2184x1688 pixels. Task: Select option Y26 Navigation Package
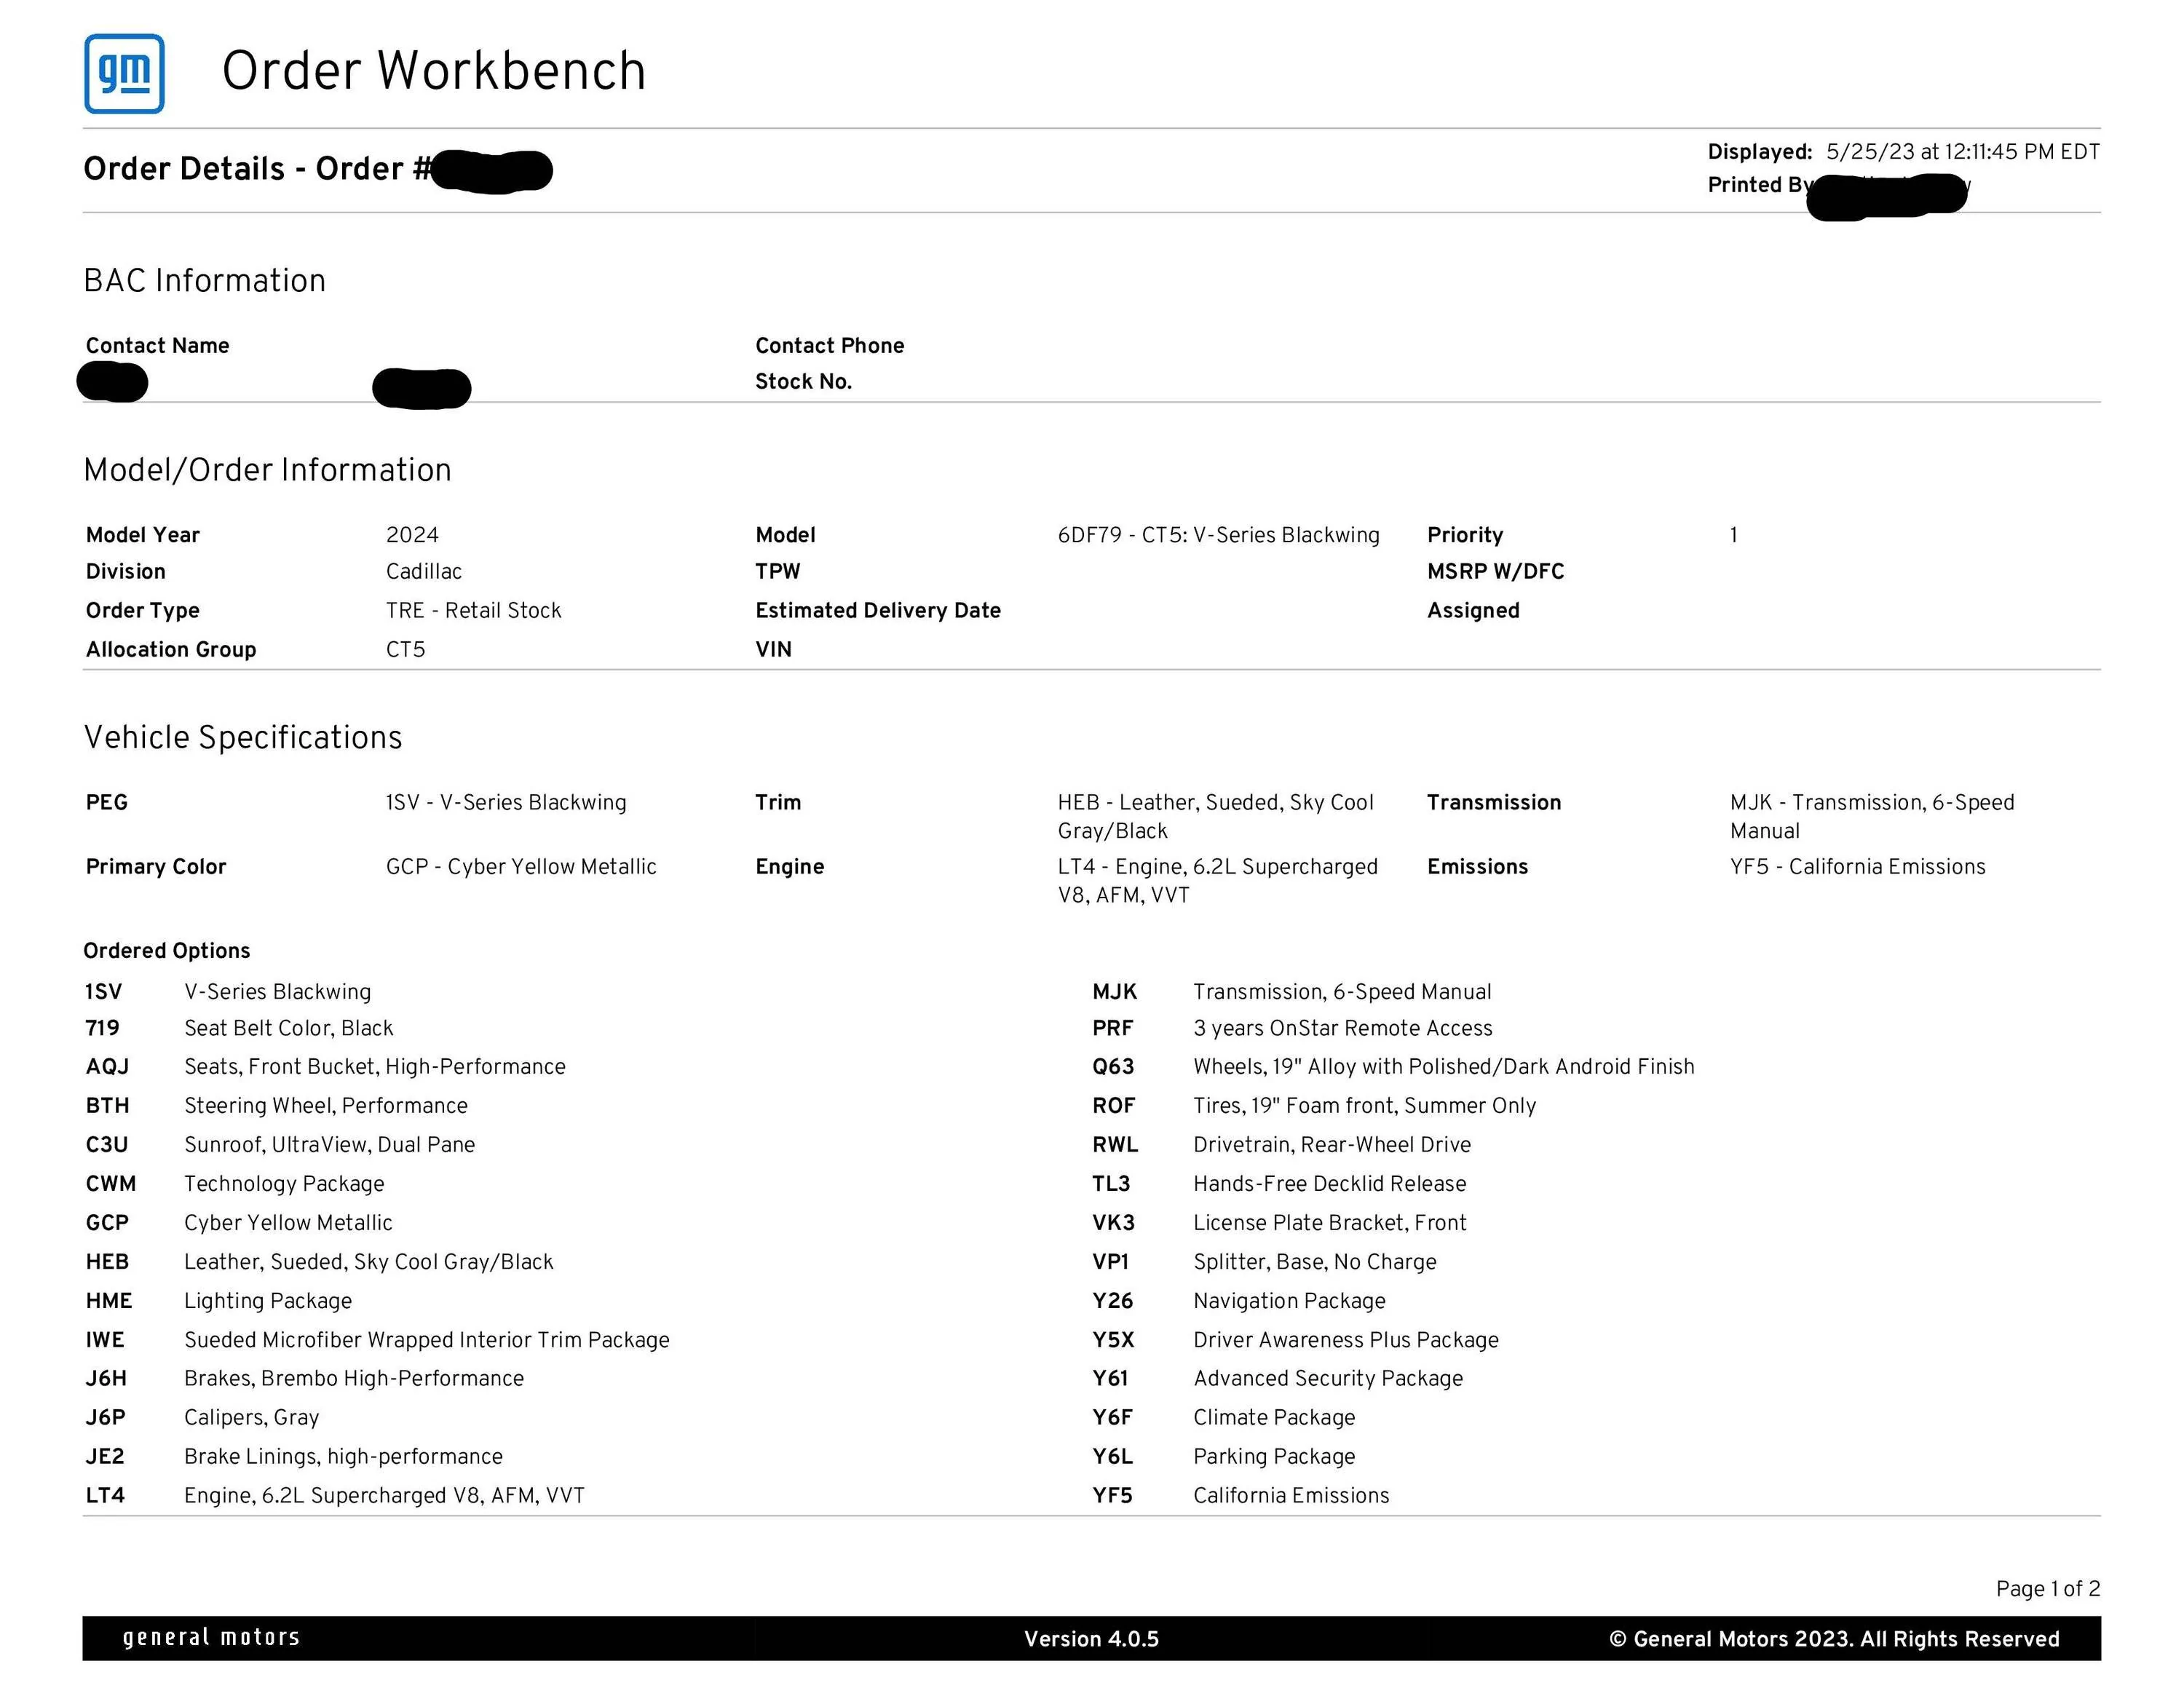(1239, 1301)
